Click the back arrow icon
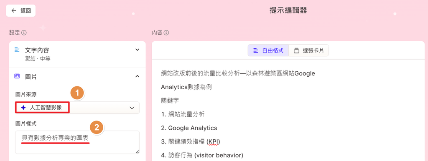The height and width of the screenshot is (161, 428). (14, 10)
